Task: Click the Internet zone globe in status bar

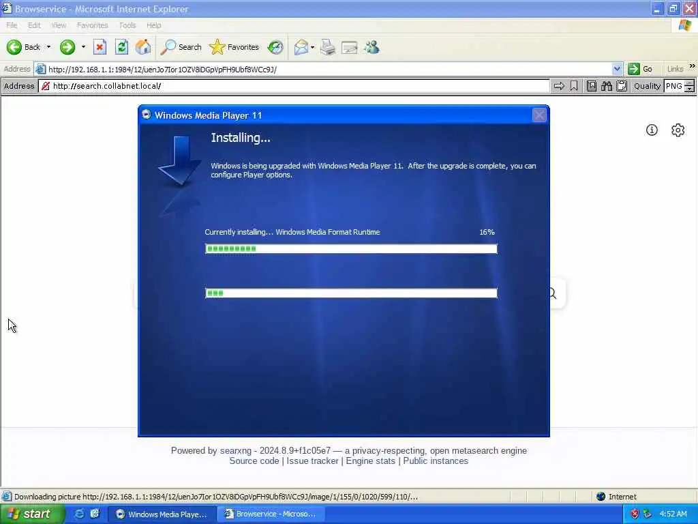Action: (x=601, y=497)
